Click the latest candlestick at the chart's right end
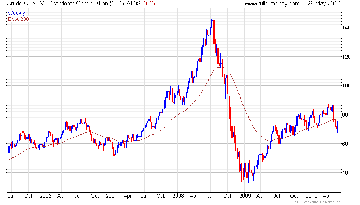Viewport: 360px width, 205px height. point(337,127)
